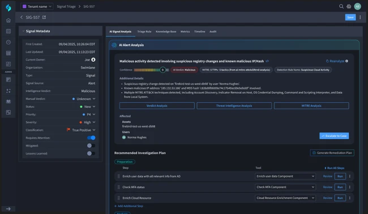
Task: Open Priority P4 dropdown
Action: click(x=89, y=114)
